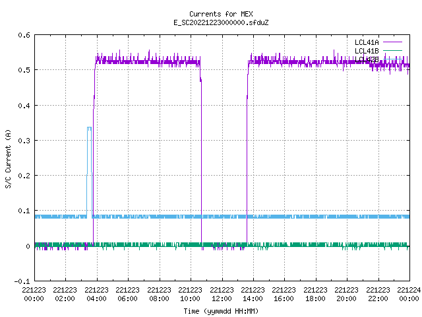
Task: Click the green LCL41B legend line sample
Action: point(392,51)
